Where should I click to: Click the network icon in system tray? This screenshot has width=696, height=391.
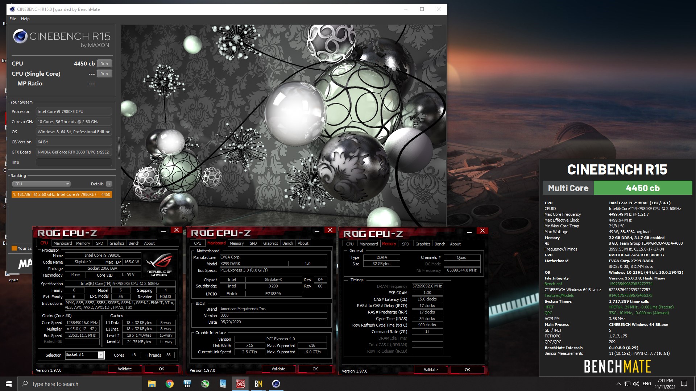point(627,384)
